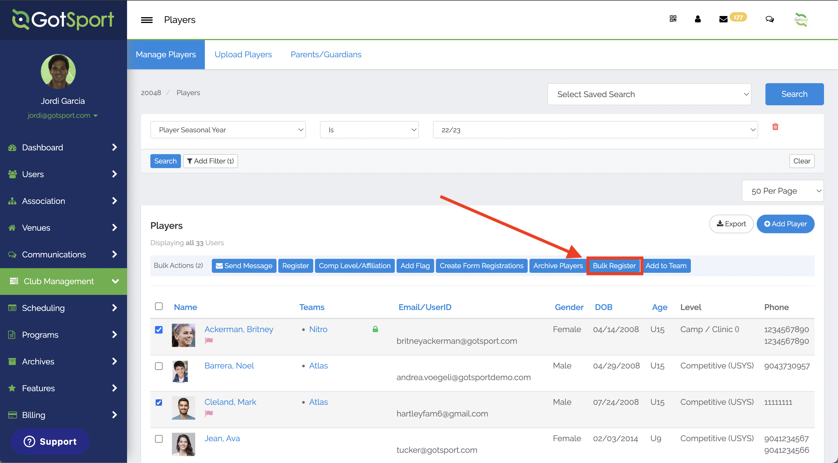
Task: Click the Features star icon
Action: coord(12,388)
